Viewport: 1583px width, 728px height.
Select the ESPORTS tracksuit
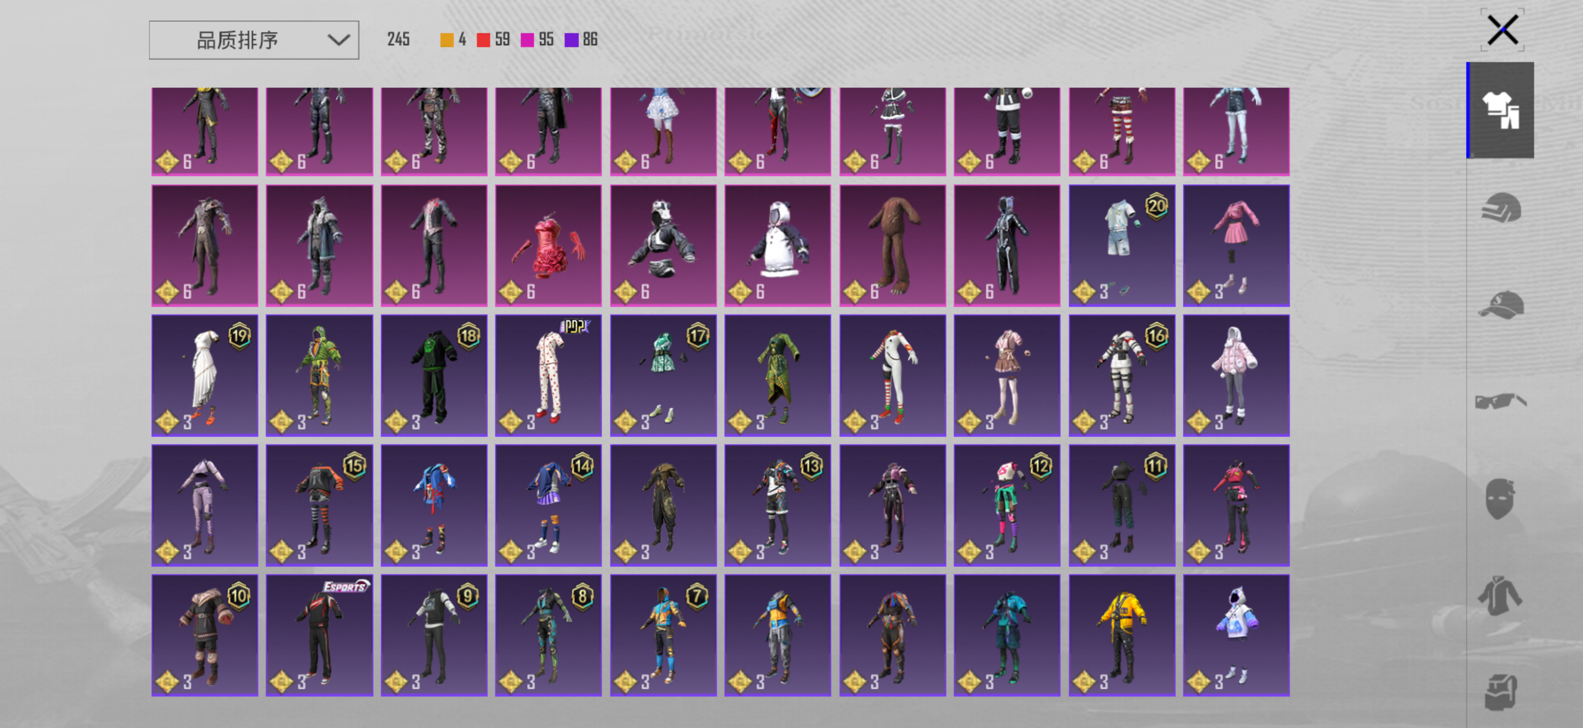click(x=319, y=635)
